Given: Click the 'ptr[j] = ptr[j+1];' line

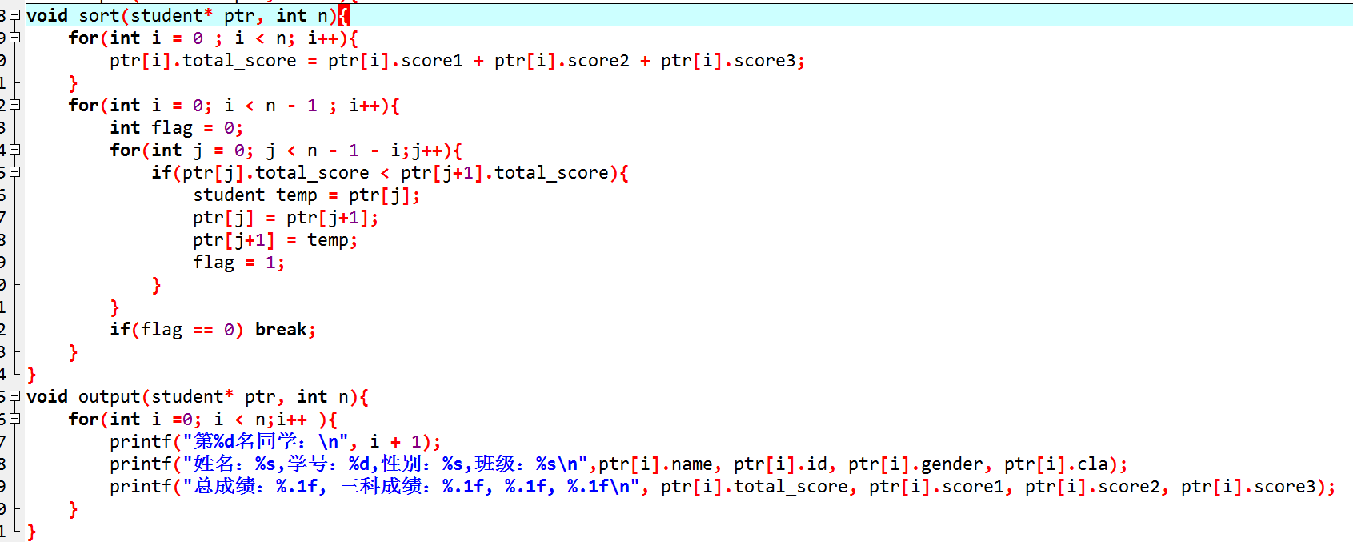Looking at the screenshot, I should click(286, 217).
